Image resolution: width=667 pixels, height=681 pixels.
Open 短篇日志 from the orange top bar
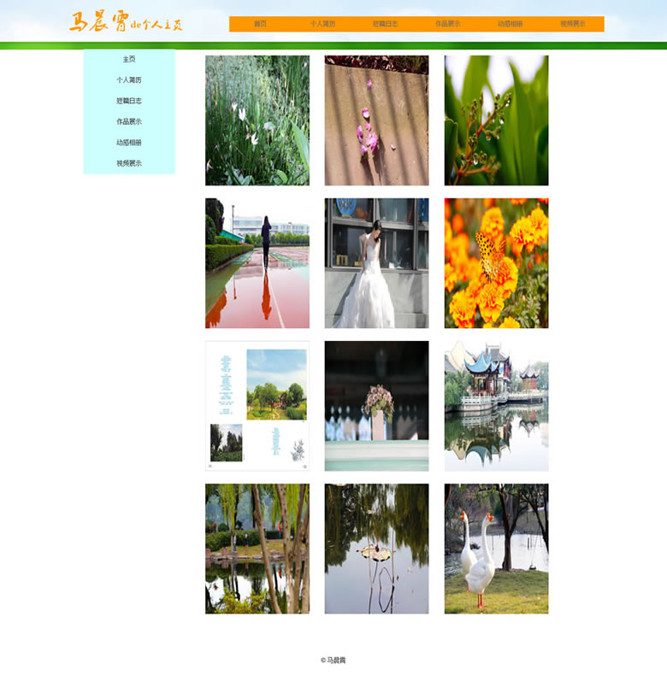[x=385, y=24]
